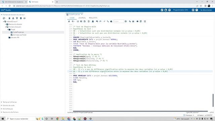
Task: Click the Upload icon in file panel
Action: tap(17, 18)
